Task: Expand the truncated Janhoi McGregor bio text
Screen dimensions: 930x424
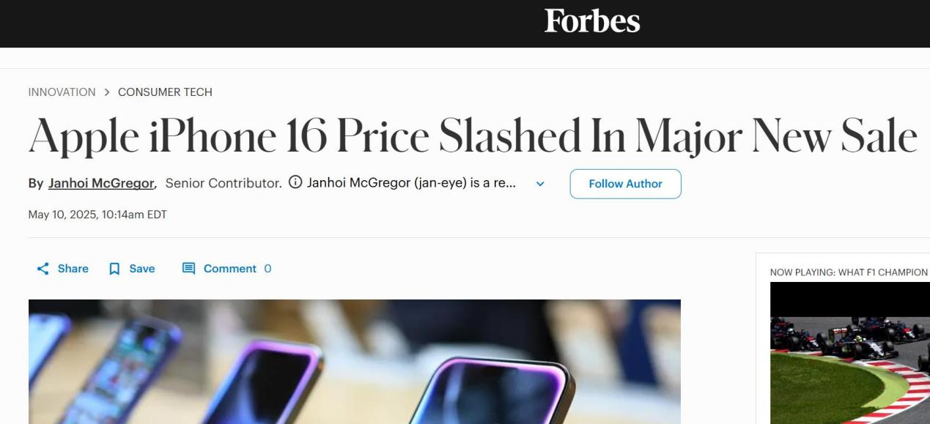Action: [411, 183]
